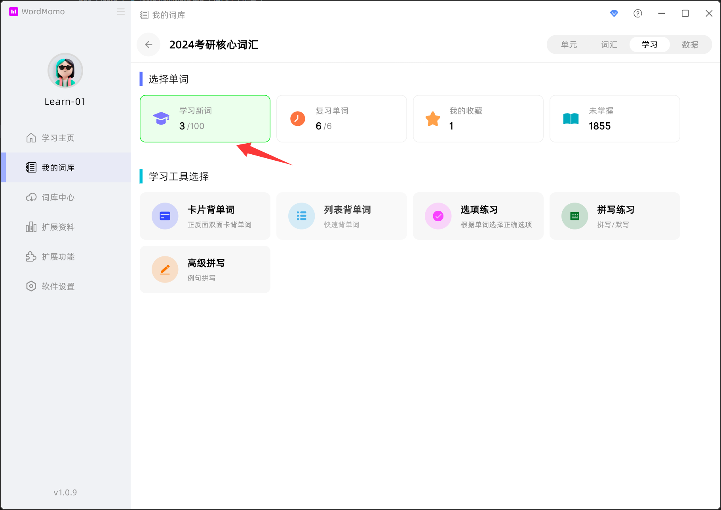Switch to the 数据 tab

coord(690,45)
